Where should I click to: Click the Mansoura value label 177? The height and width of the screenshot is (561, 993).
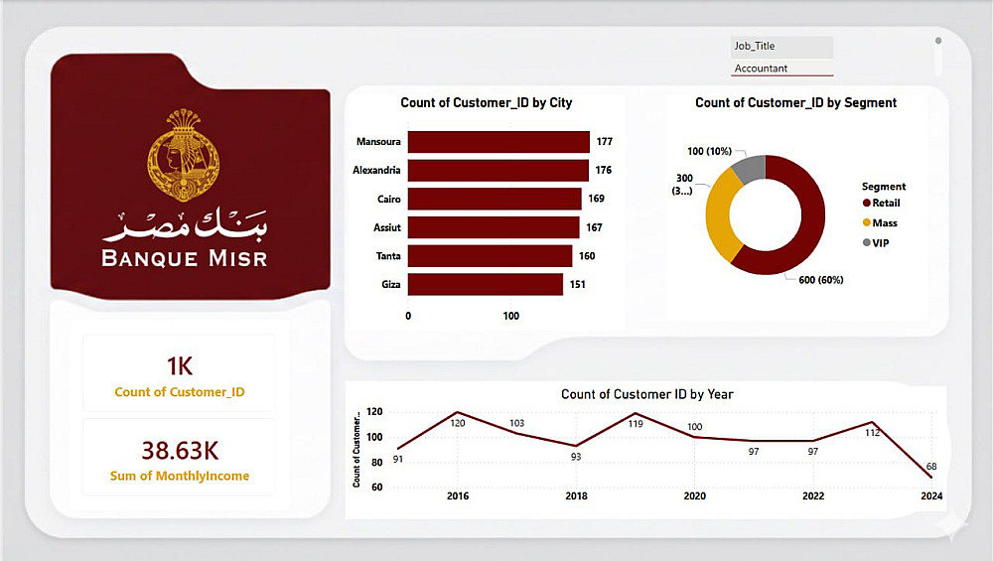pyautogui.click(x=604, y=142)
